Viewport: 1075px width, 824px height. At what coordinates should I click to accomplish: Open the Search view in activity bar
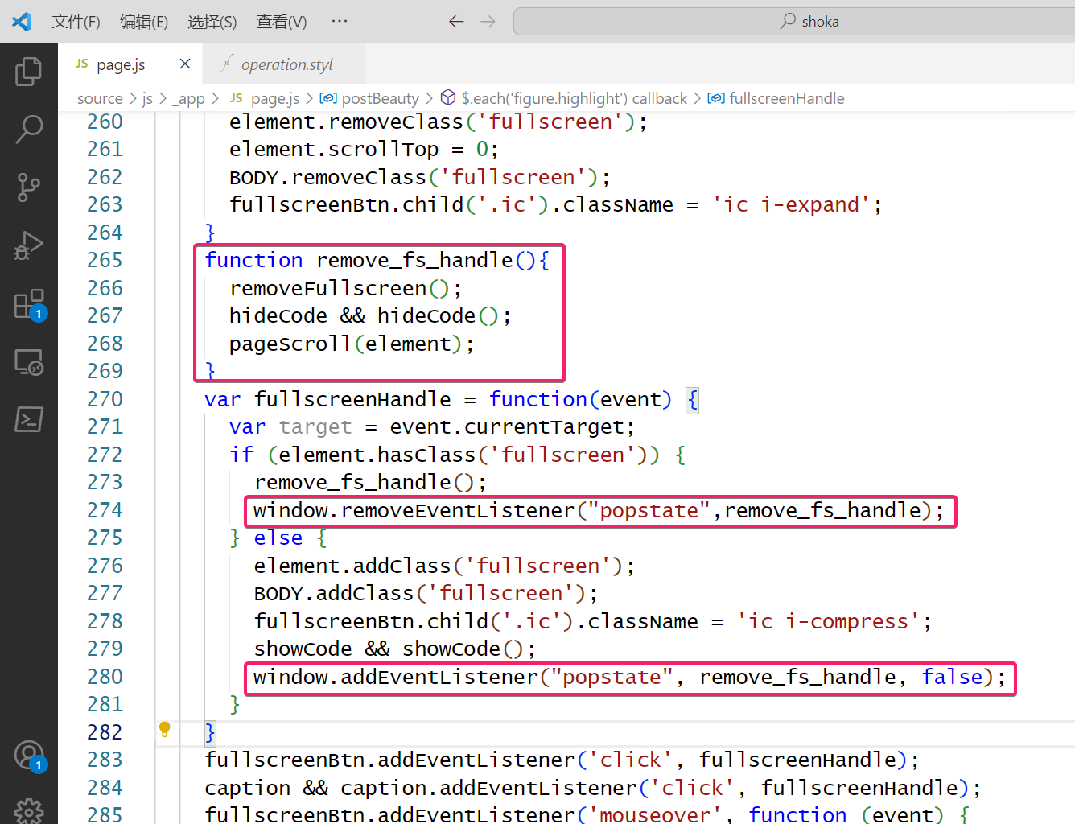(29, 129)
